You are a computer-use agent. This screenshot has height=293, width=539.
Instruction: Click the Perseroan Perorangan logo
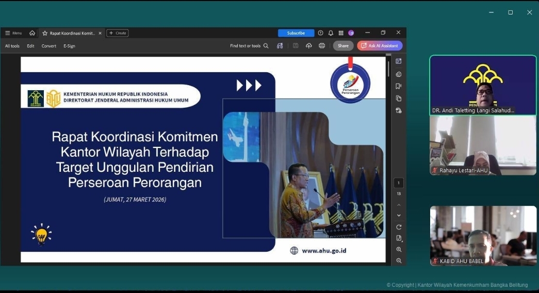pyautogui.click(x=350, y=83)
